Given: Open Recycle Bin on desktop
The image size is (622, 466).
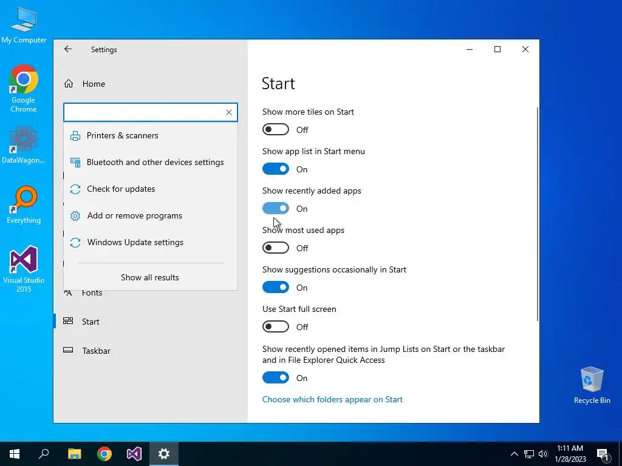Looking at the screenshot, I should [x=592, y=385].
